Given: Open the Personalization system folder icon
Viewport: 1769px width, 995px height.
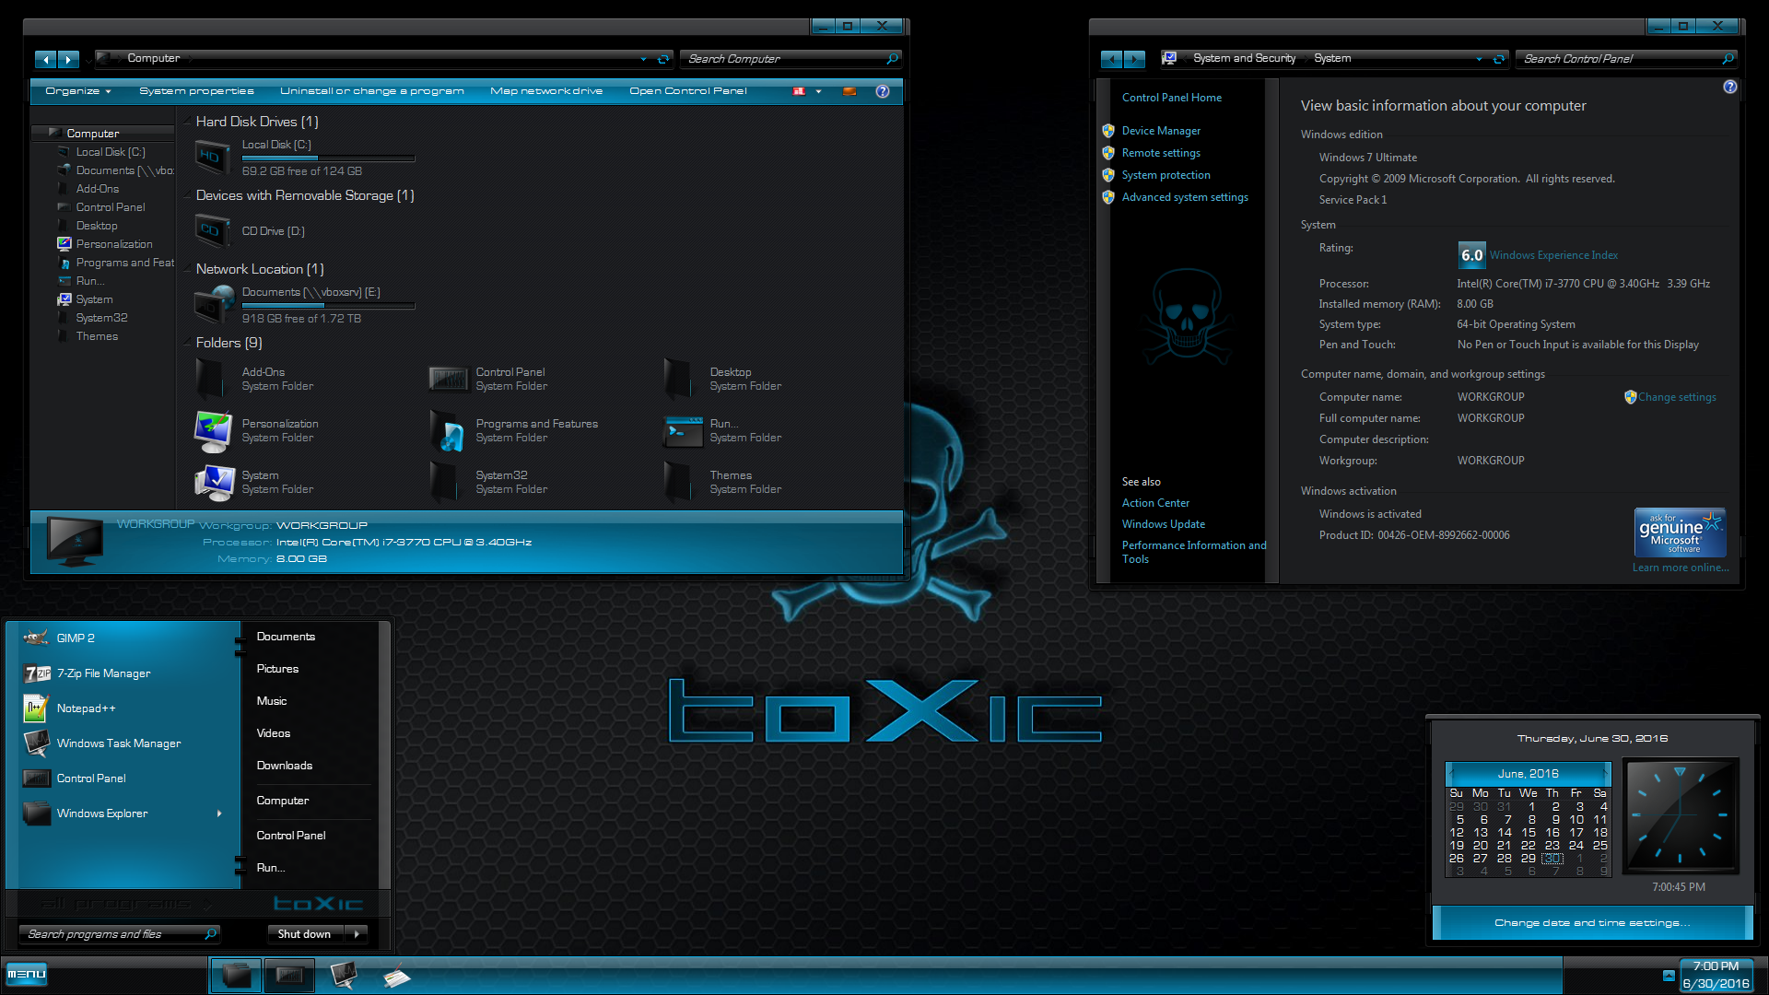Looking at the screenshot, I should click(214, 431).
